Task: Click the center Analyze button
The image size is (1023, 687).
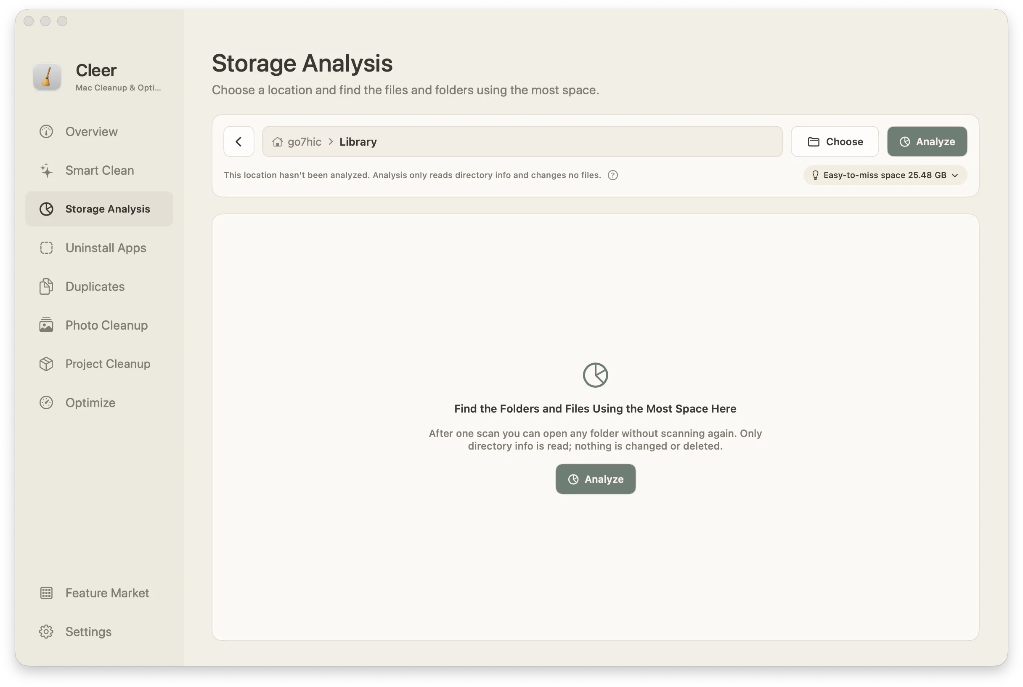Action: coord(595,479)
